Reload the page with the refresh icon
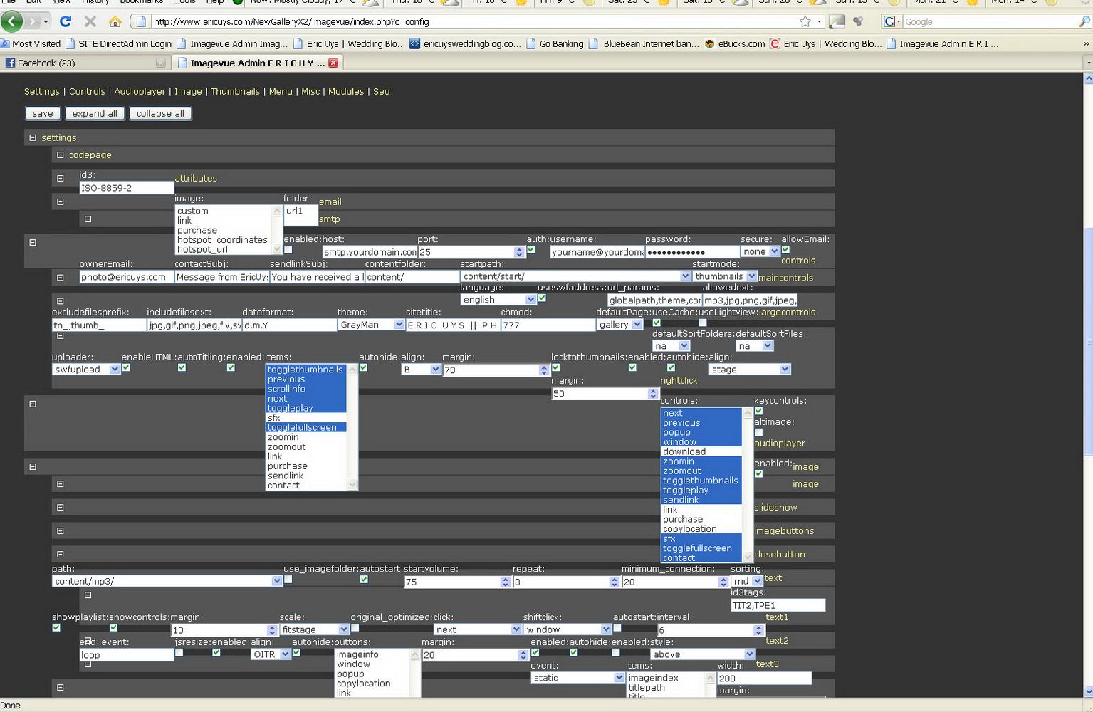The width and height of the screenshot is (1093, 712). point(65,21)
